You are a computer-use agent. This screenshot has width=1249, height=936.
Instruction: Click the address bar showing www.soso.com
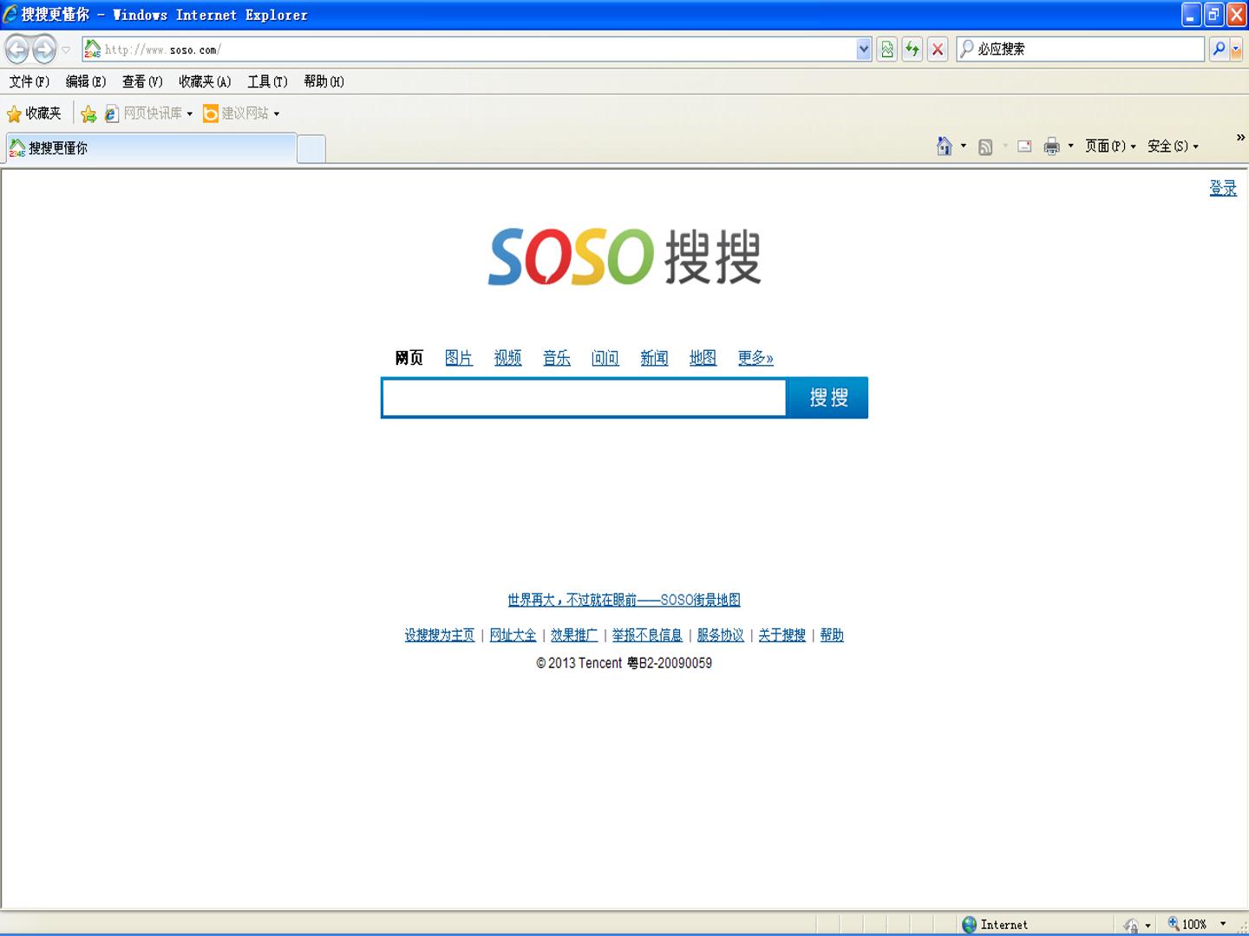468,49
